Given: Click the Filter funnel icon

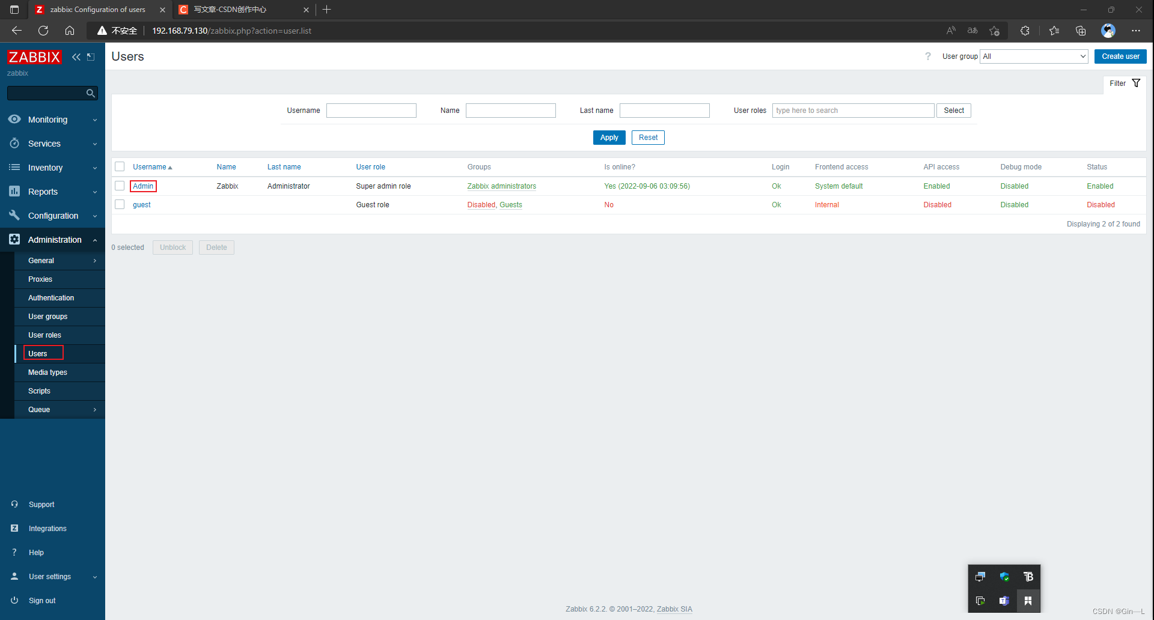Looking at the screenshot, I should [1136, 84].
